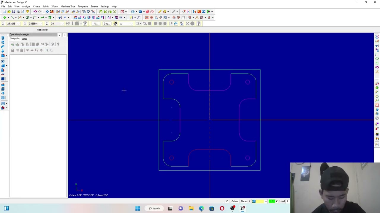380x213 pixels.
Task: Click the Xform Mirror icon
Action: click(89, 17)
